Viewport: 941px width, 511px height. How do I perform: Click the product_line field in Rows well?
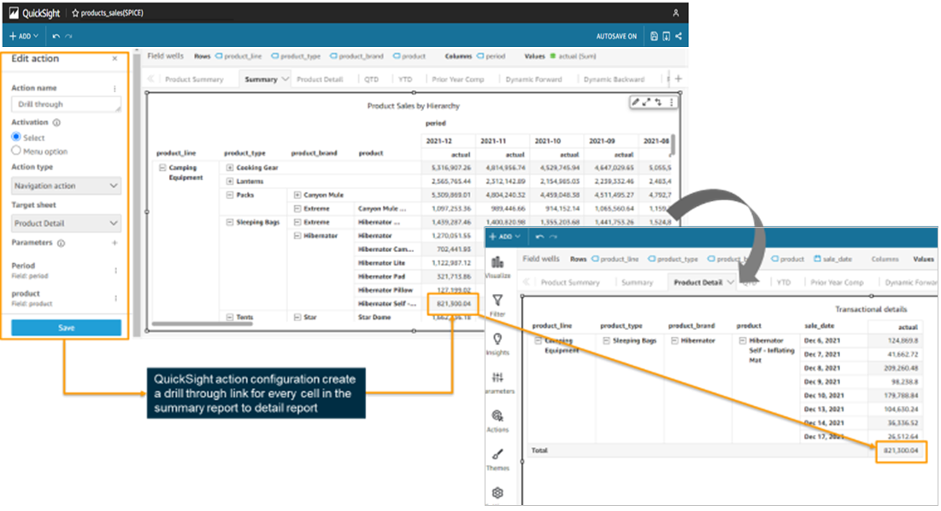pos(238,56)
